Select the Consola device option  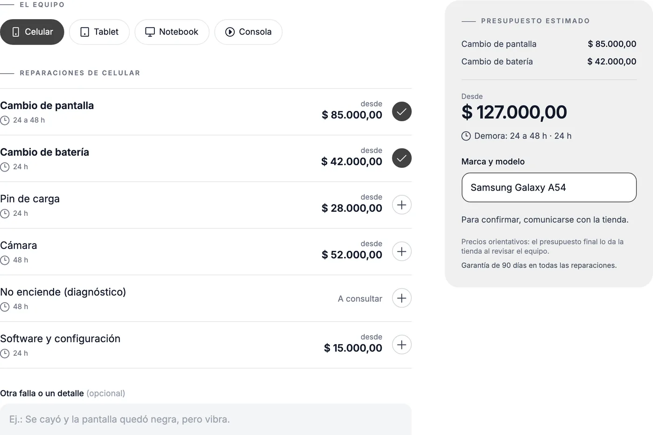248,32
